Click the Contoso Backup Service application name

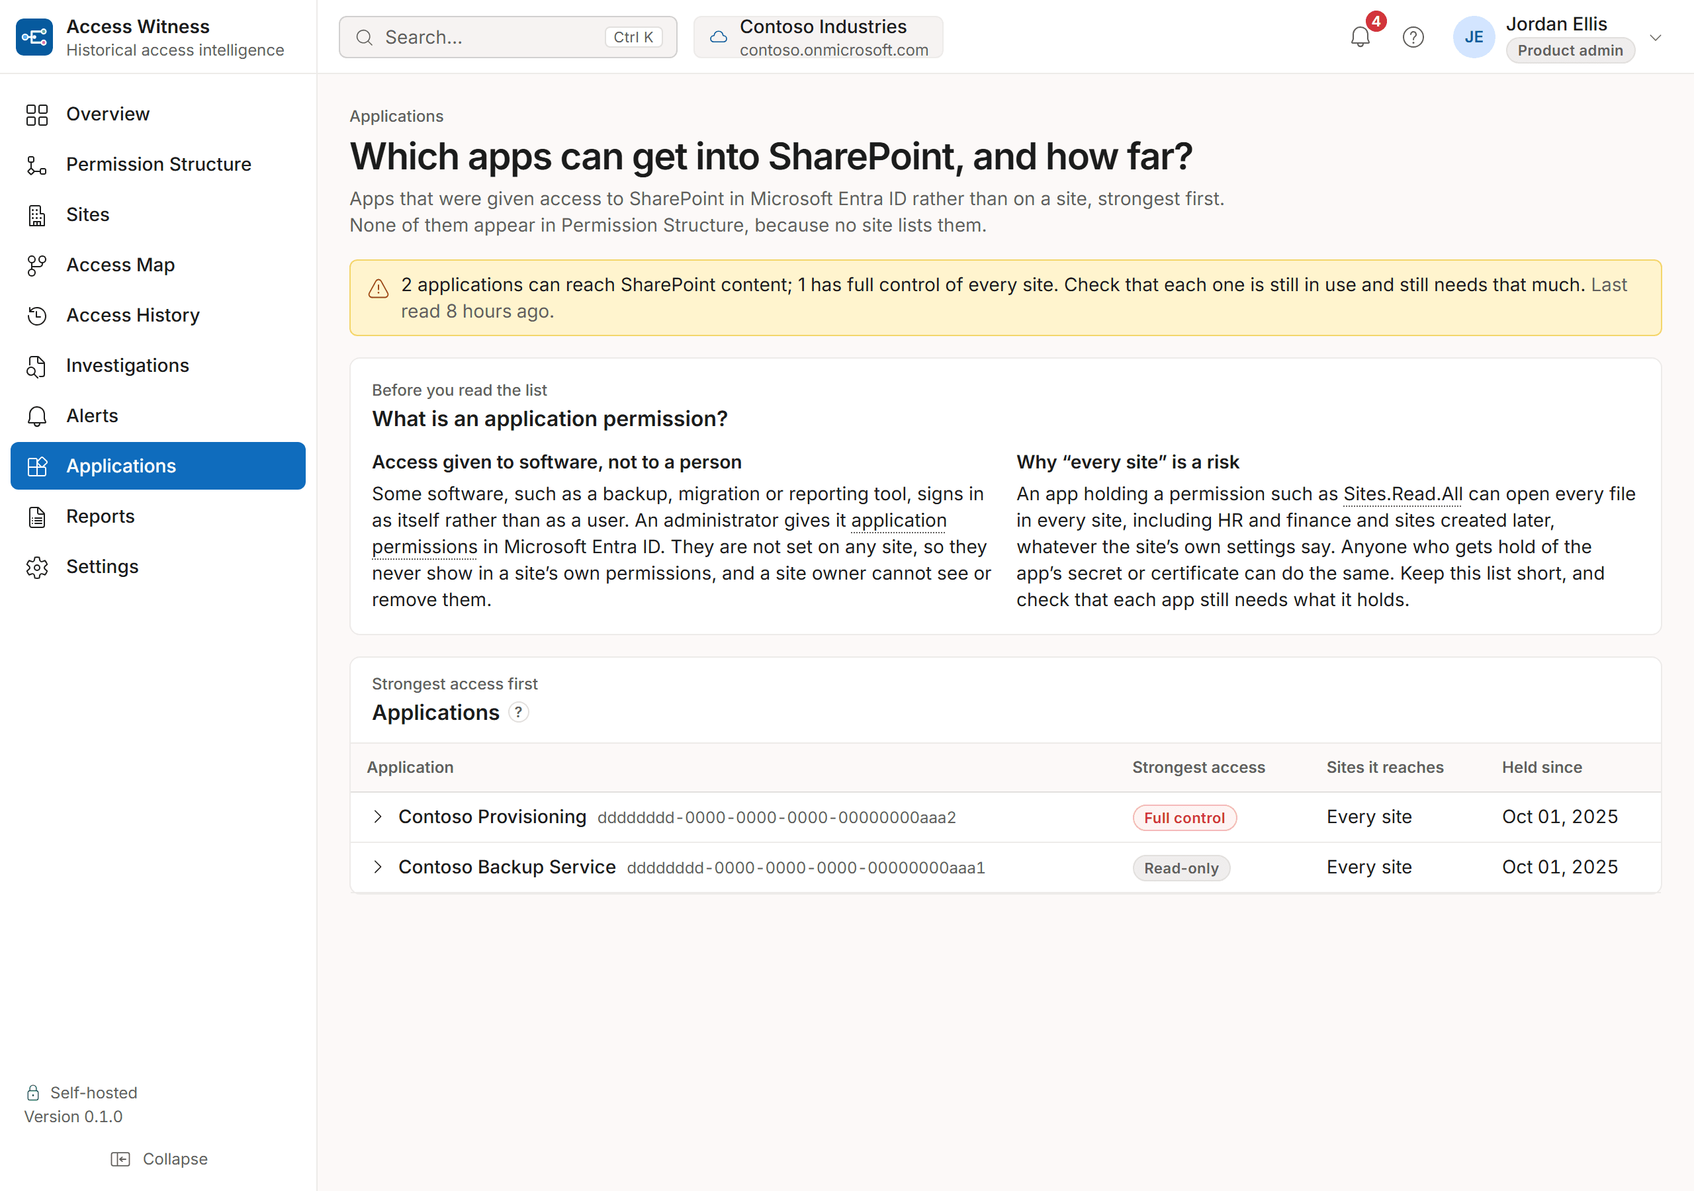[x=507, y=867]
